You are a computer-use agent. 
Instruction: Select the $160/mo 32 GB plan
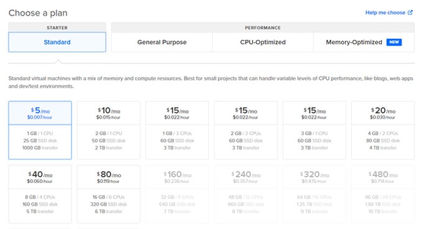pos(177,194)
